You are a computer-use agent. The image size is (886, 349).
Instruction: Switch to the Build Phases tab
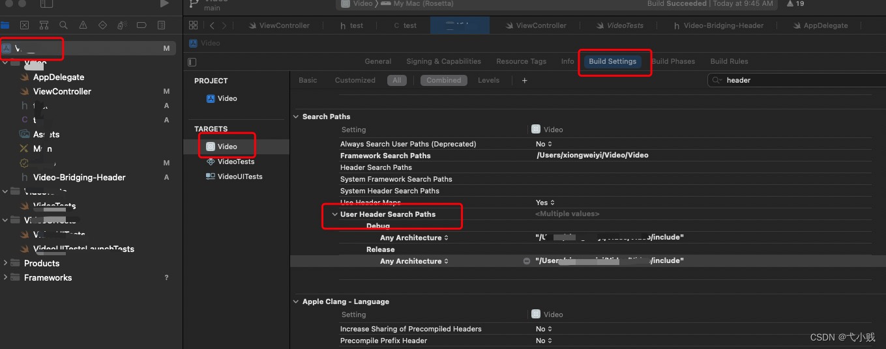(x=673, y=61)
